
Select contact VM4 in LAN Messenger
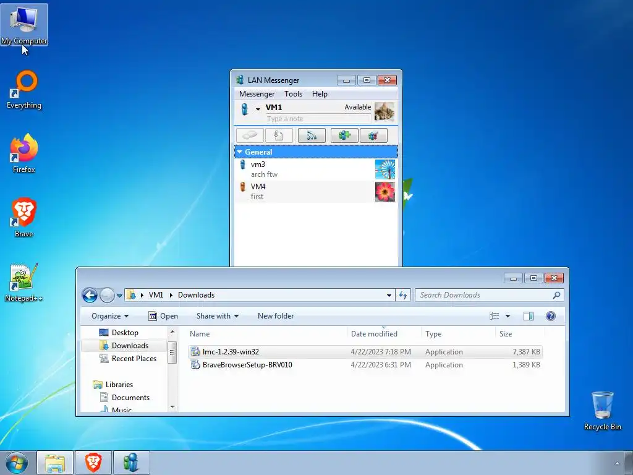click(x=316, y=192)
